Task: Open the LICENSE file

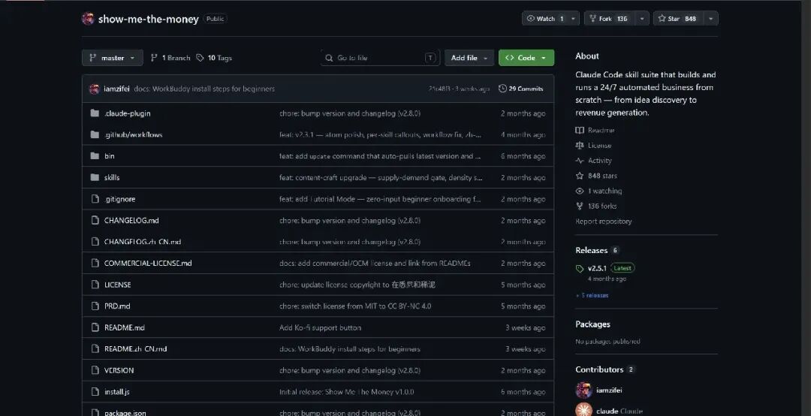Action: [117, 285]
